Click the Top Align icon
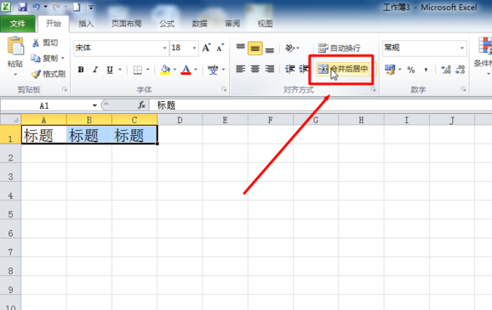 click(x=241, y=48)
